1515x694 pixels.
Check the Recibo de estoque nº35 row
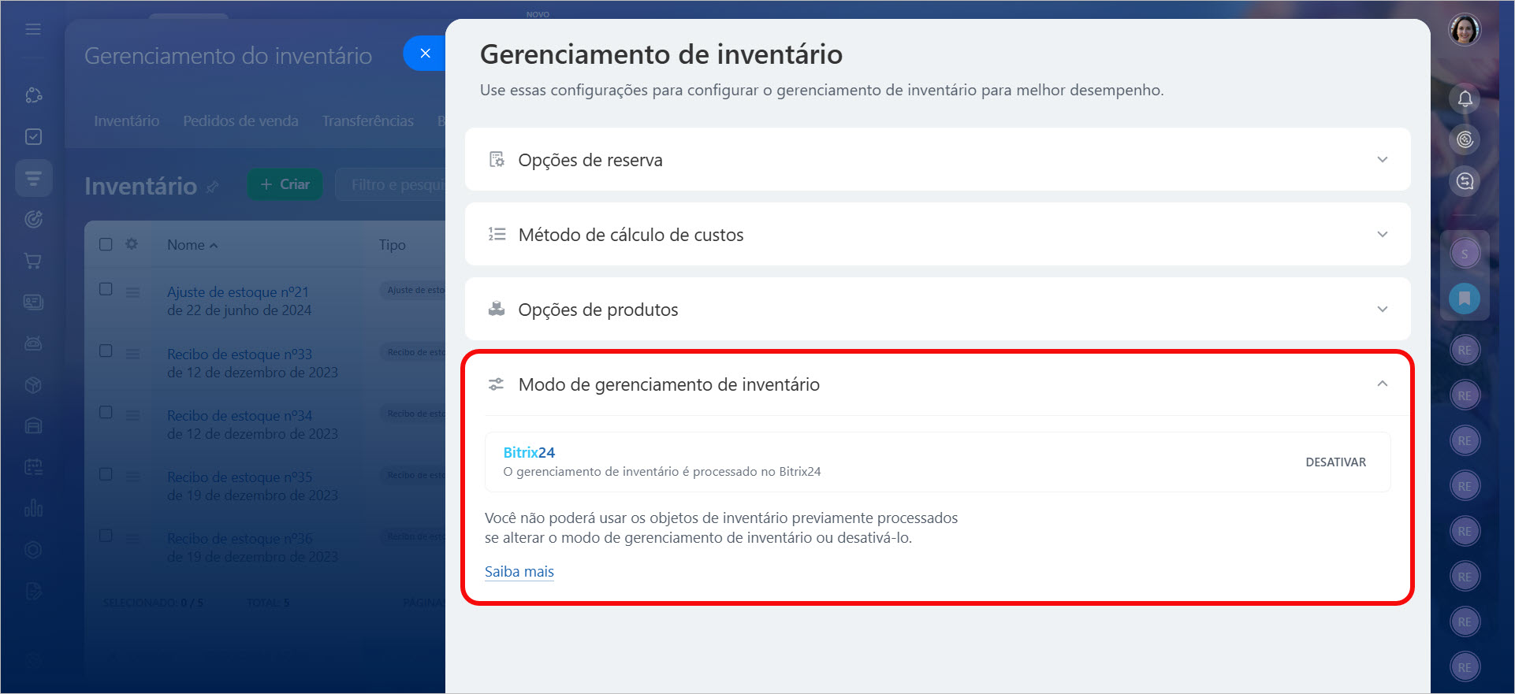pos(106,473)
